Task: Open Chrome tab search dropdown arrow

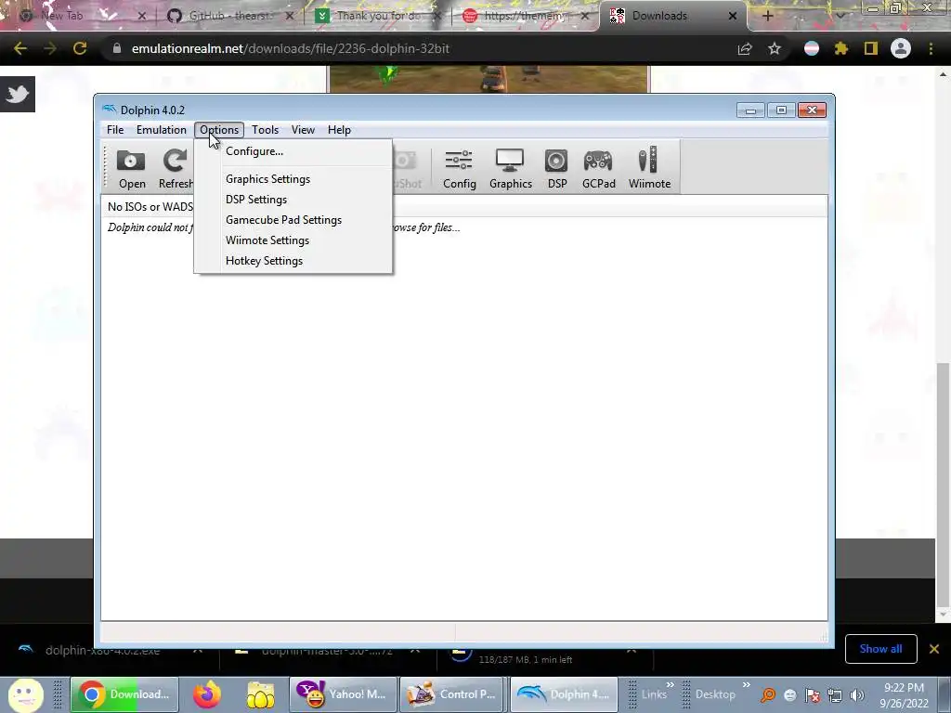Action: tap(840, 16)
